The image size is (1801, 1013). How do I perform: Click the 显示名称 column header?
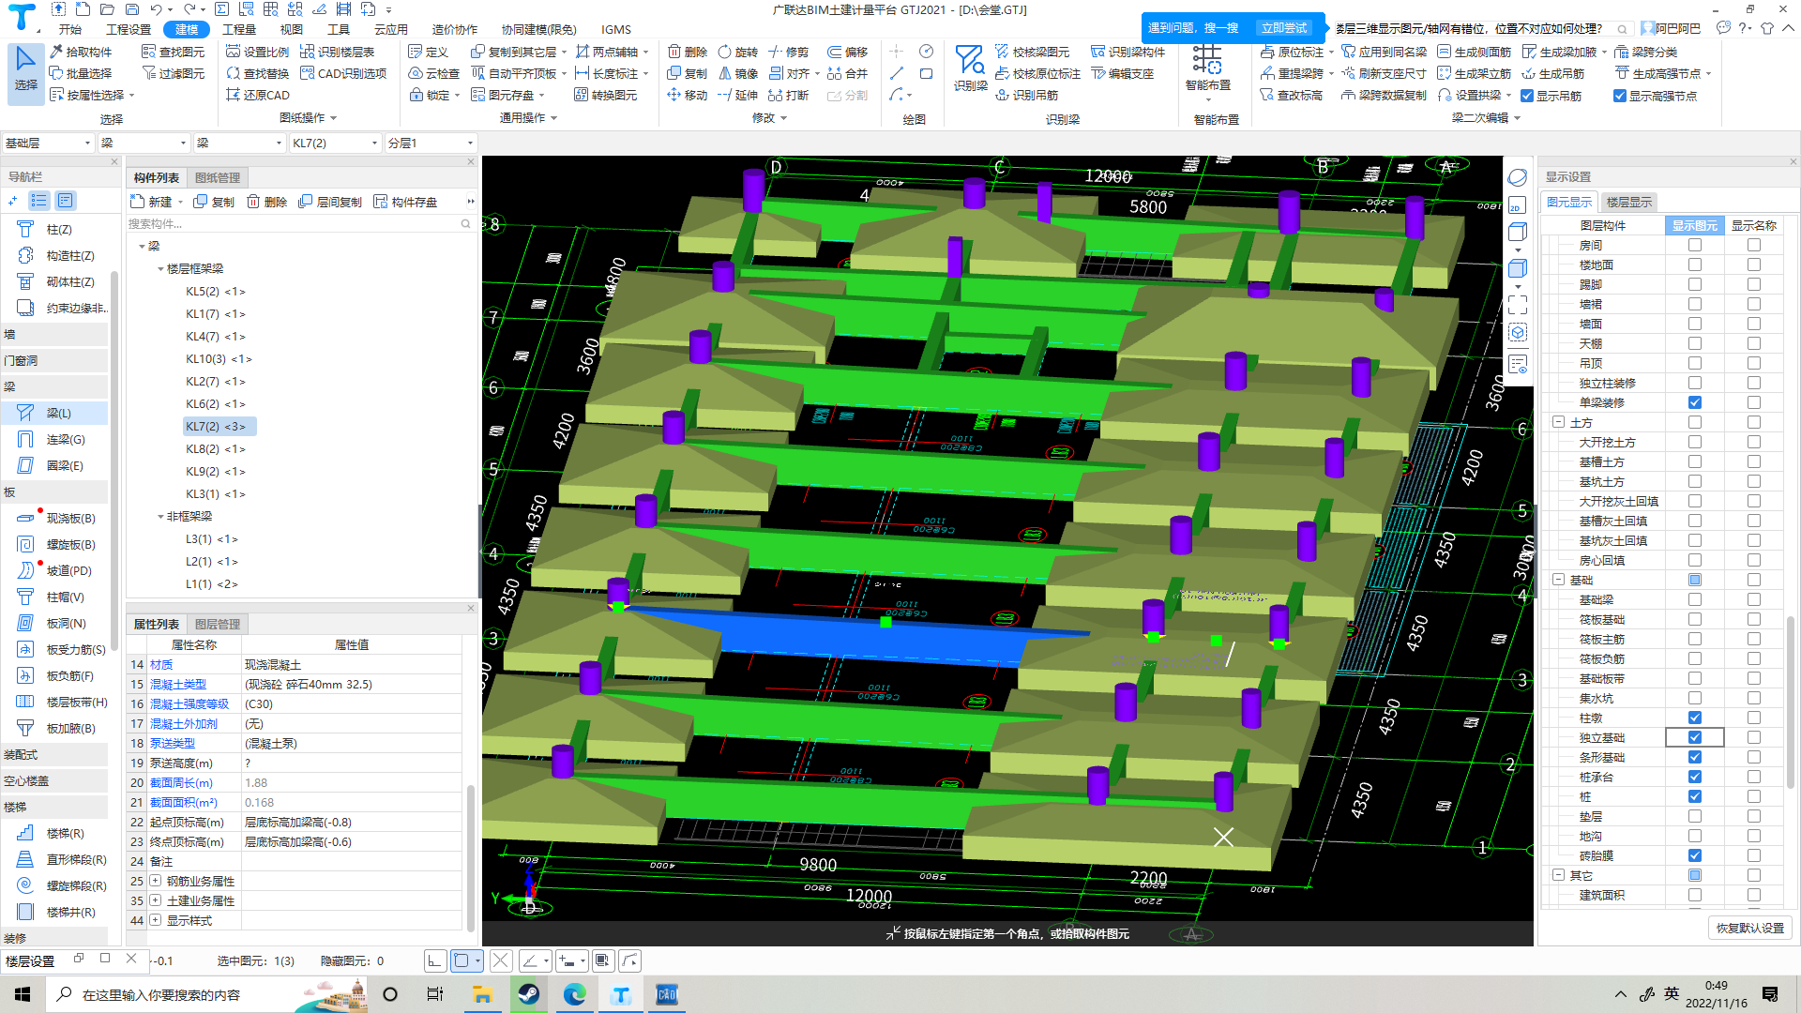[x=1754, y=225]
